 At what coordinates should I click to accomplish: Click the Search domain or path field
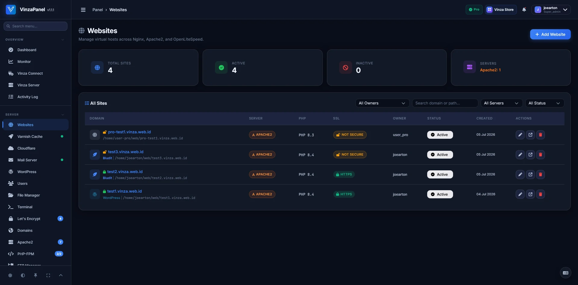(445, 103)
